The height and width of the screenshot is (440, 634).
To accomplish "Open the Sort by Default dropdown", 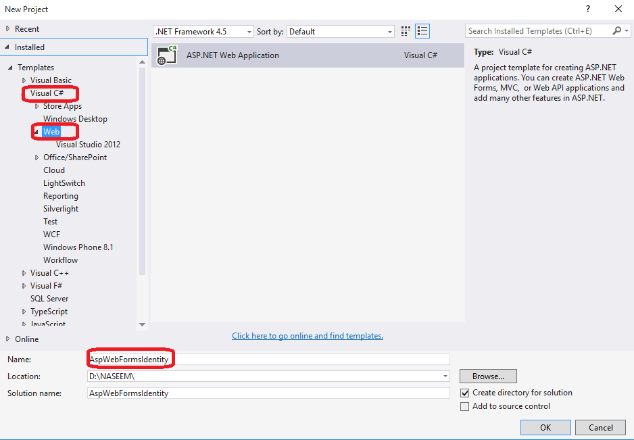I will click(341, 32).
